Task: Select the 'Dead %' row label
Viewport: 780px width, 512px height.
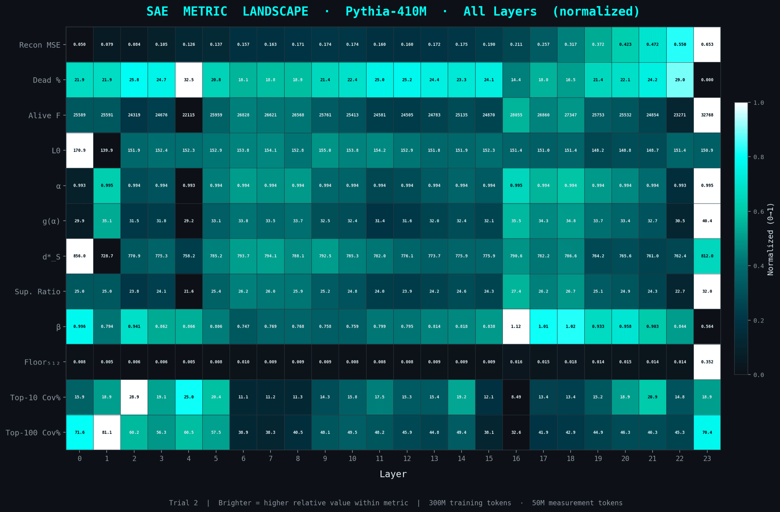Action: pos(46,80)
